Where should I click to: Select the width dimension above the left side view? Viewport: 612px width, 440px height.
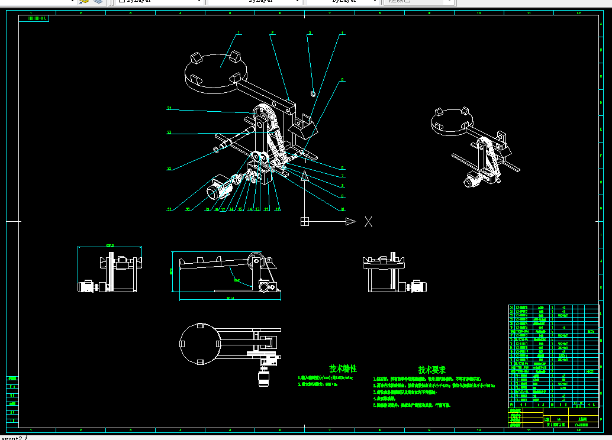point(109,246)
